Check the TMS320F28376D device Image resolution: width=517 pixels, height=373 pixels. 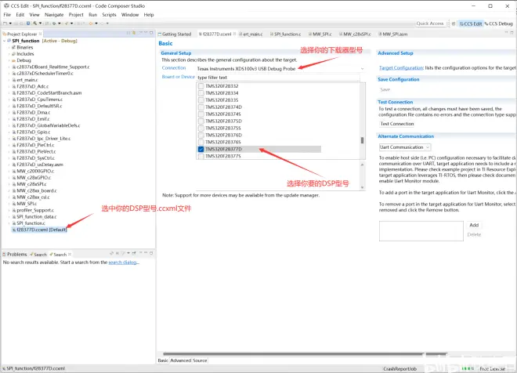point(201,136)
